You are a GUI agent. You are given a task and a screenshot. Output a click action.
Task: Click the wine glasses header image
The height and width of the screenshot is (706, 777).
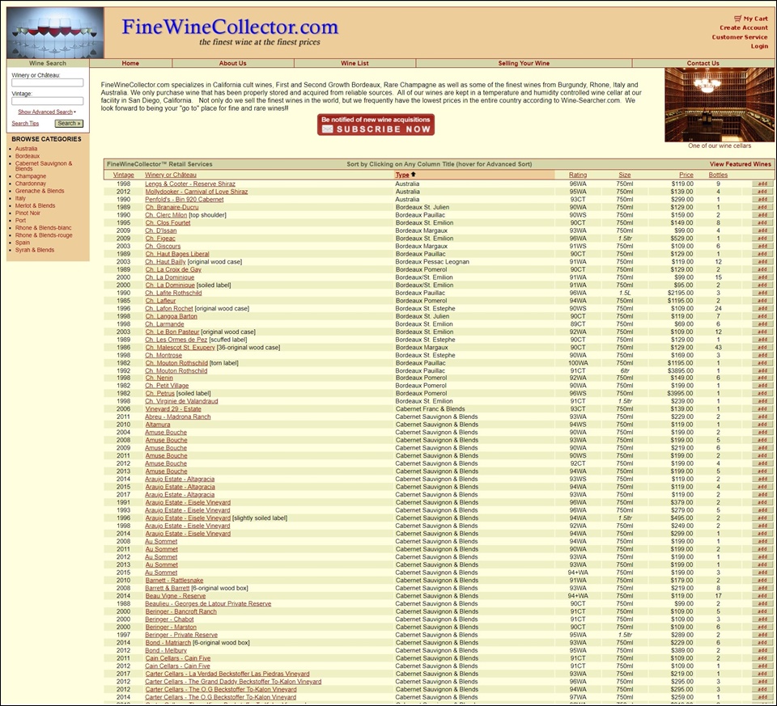point(55,32)
